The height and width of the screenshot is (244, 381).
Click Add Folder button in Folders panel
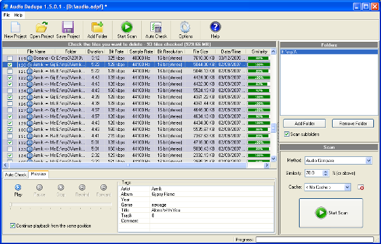click(305, 123)
